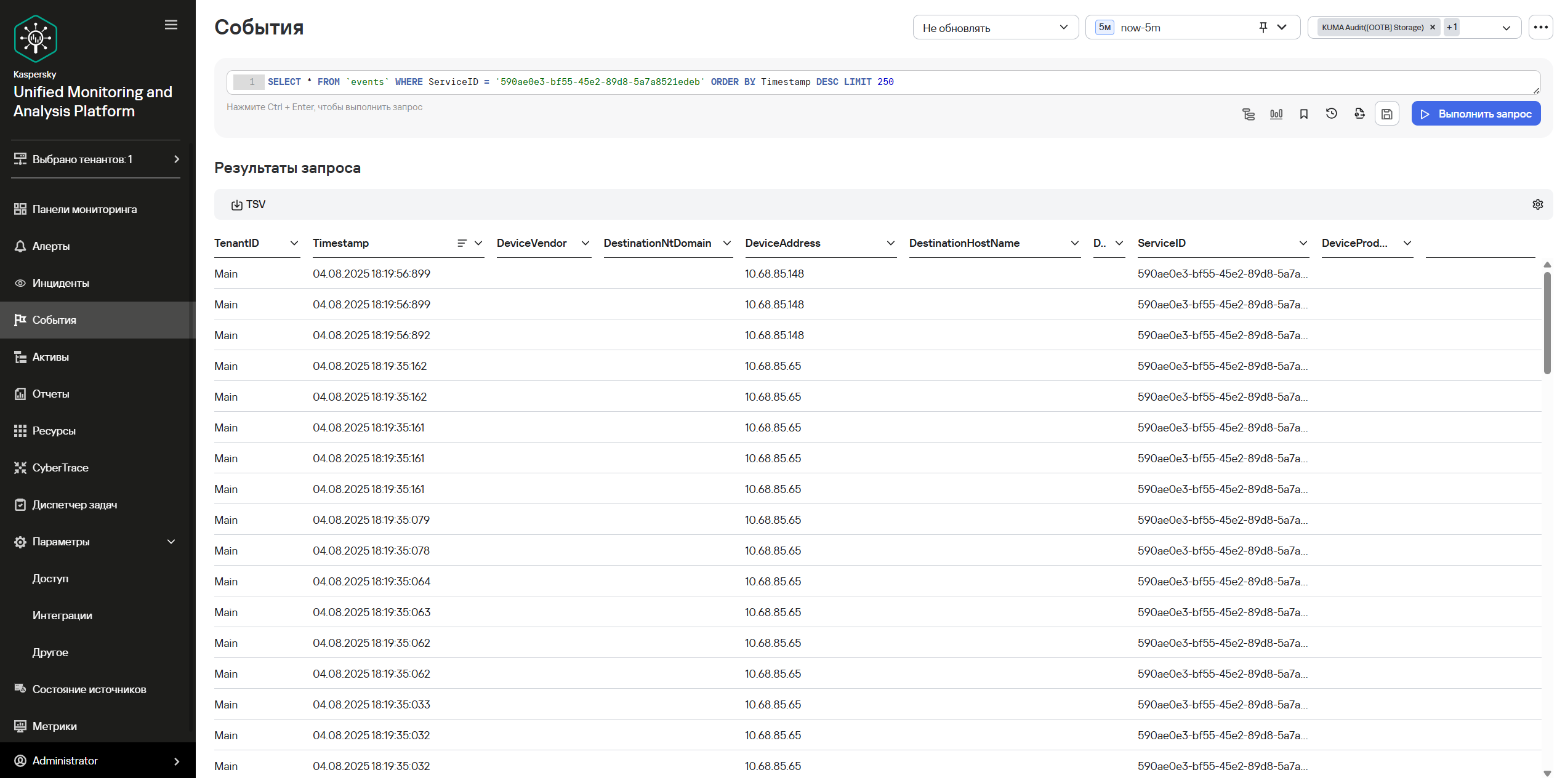This screenshot has height=778, width=1565.
Task: Click the +1 additional storages badge
Action: point(1452,27)
